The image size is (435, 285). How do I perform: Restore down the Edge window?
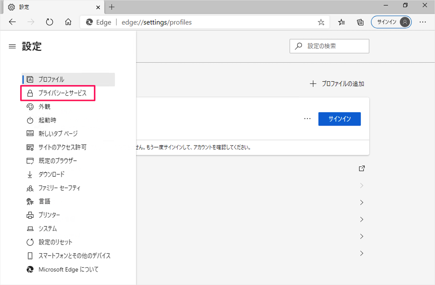tap(405, 5)
